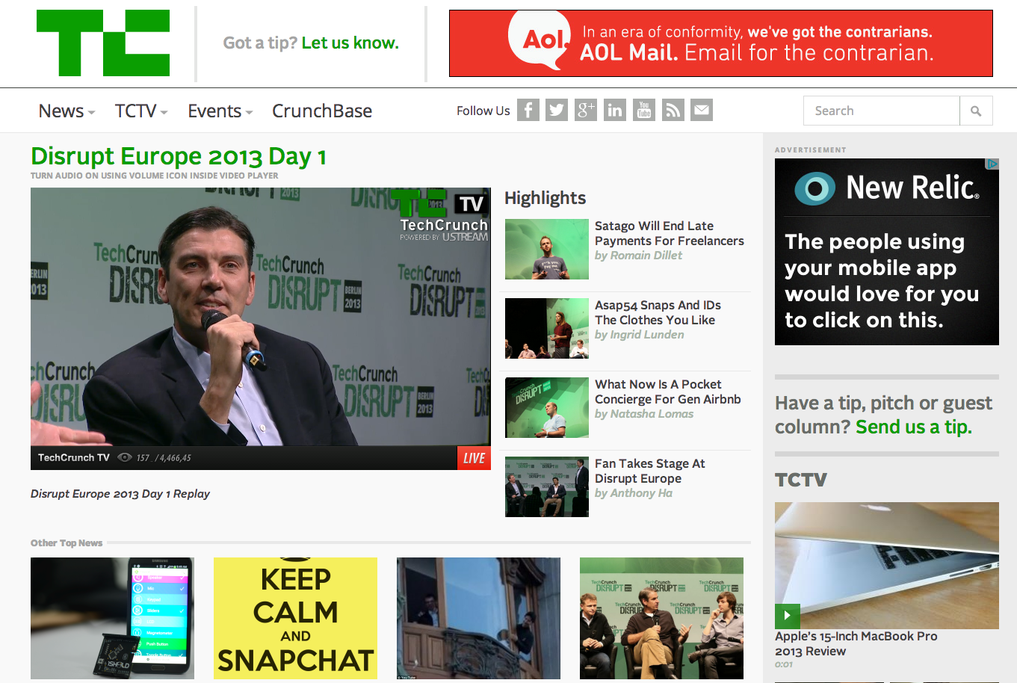Screen dimensions: 1017x683
Task: Expand the Events dropdown menu
Action: coord(220,111)
